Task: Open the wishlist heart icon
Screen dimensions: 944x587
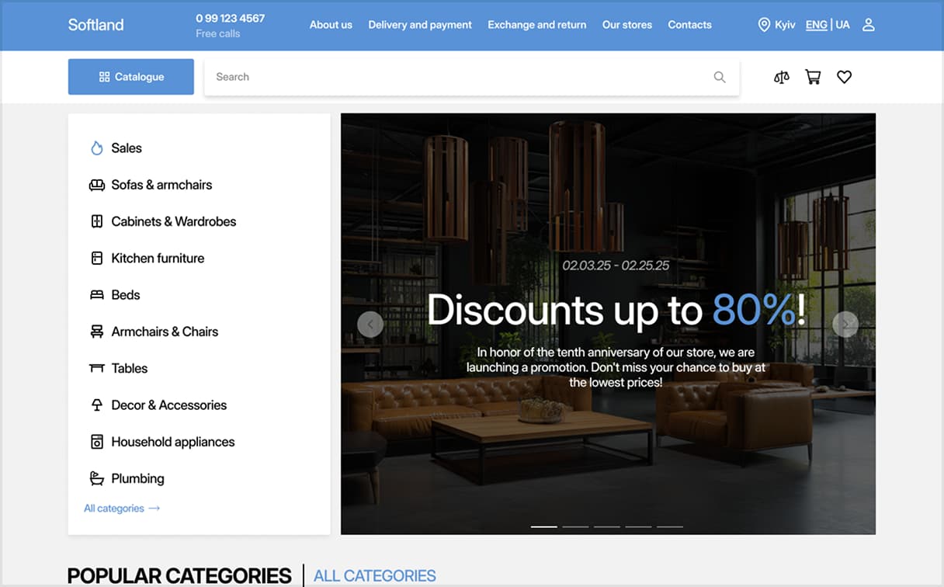Action: 845,77
